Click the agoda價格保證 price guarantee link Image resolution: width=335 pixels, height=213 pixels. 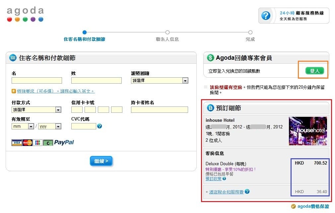(313, 206)
